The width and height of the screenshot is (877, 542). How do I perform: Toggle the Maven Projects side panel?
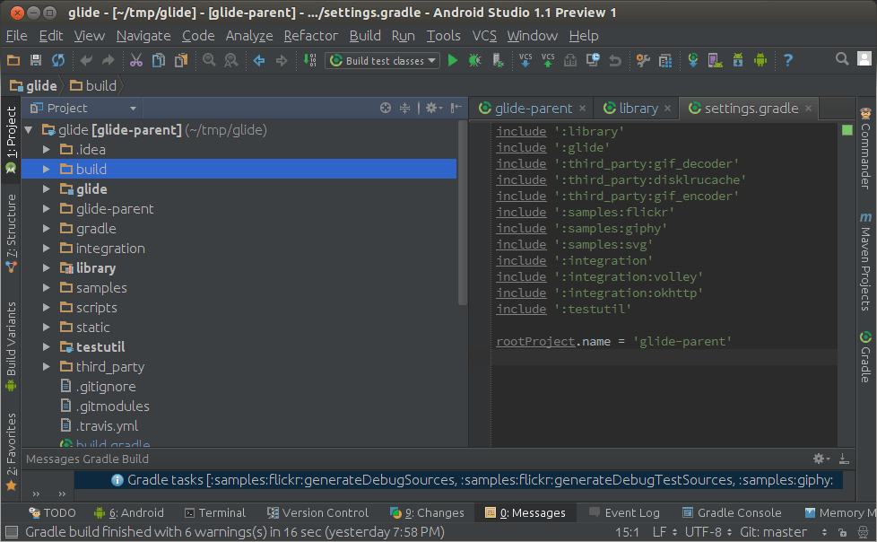tap(865, 262)
